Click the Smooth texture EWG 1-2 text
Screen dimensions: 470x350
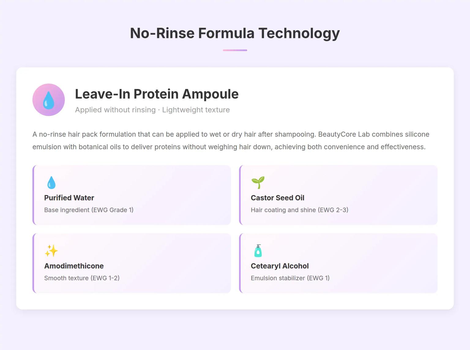click(x=82, y=278)
